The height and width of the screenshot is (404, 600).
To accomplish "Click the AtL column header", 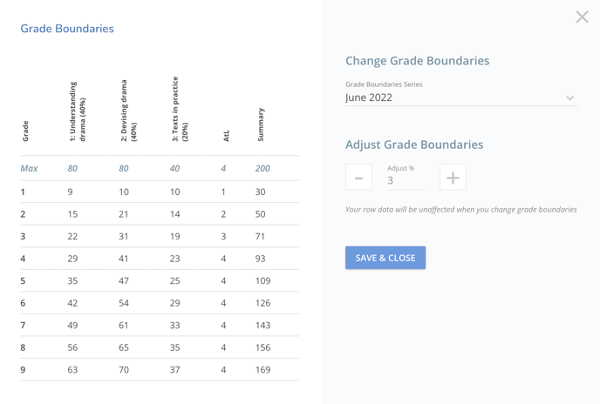I will (x=226, y=135).
